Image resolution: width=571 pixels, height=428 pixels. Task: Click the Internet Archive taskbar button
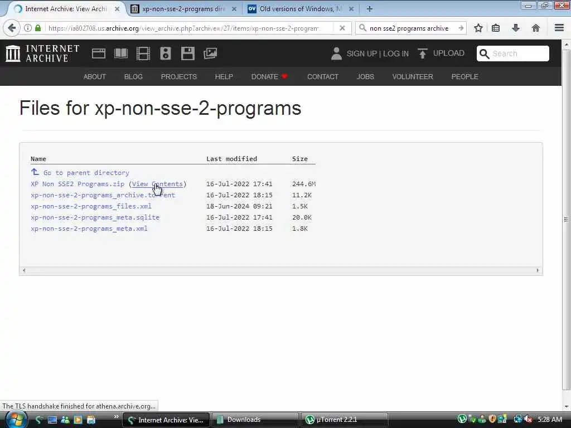[x=166, y=420]
